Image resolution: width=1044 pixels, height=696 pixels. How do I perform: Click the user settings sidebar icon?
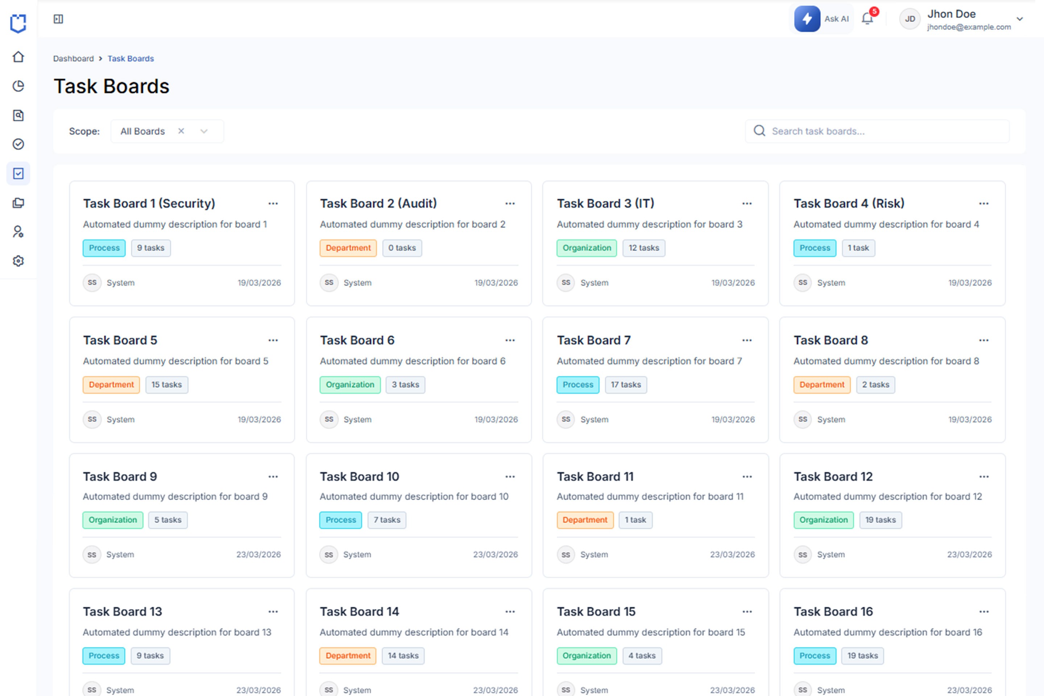(18, 232)
